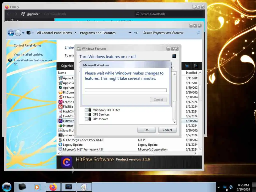Image resolution: width=256 pixels, height=192 pixels.
Task: Click Cancel in the Windows Features dialog
Action: [167, 130]
